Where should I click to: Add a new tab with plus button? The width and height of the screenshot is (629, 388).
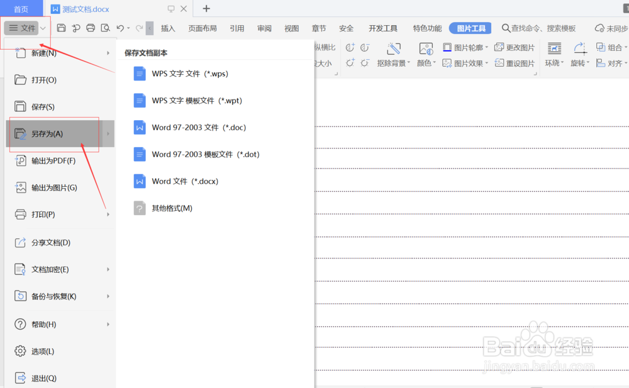click(206, 8)
